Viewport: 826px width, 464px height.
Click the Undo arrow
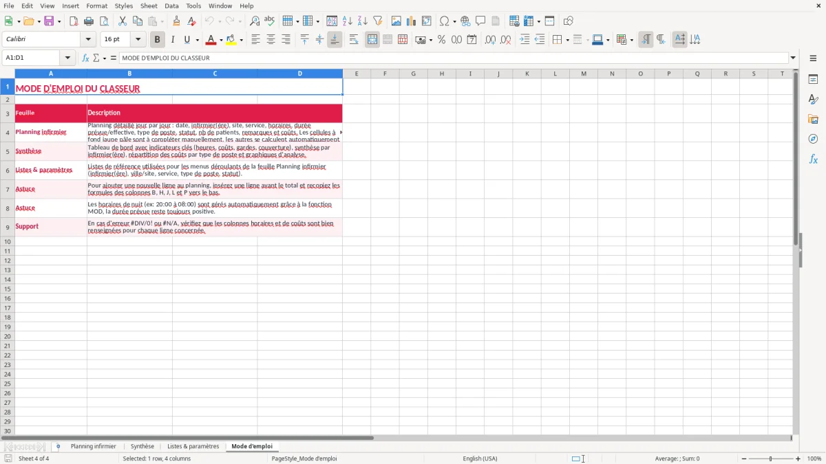point(209,21)
